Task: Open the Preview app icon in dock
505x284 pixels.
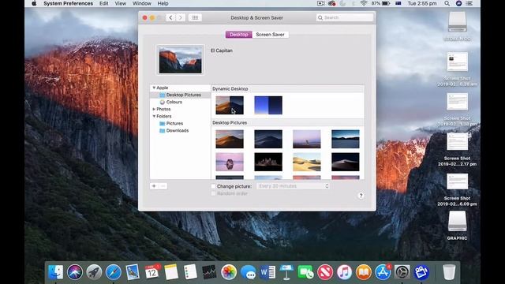Action: [133, 272]
